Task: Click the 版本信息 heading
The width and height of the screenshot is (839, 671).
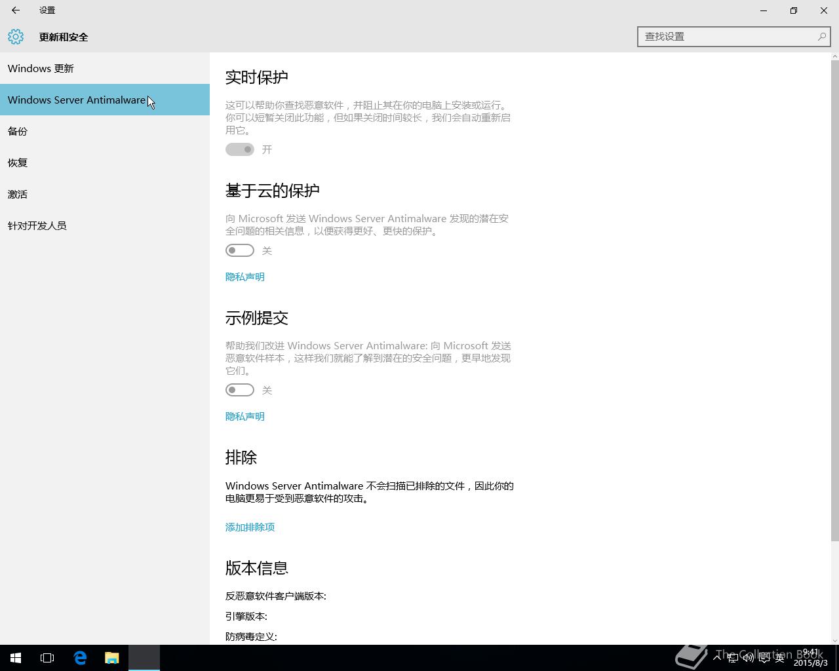Action: pyautogui.click(x=257, y=568)
